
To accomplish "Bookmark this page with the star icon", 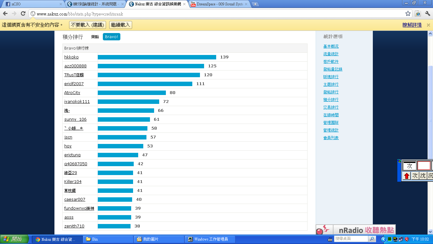I will [408, 14].
